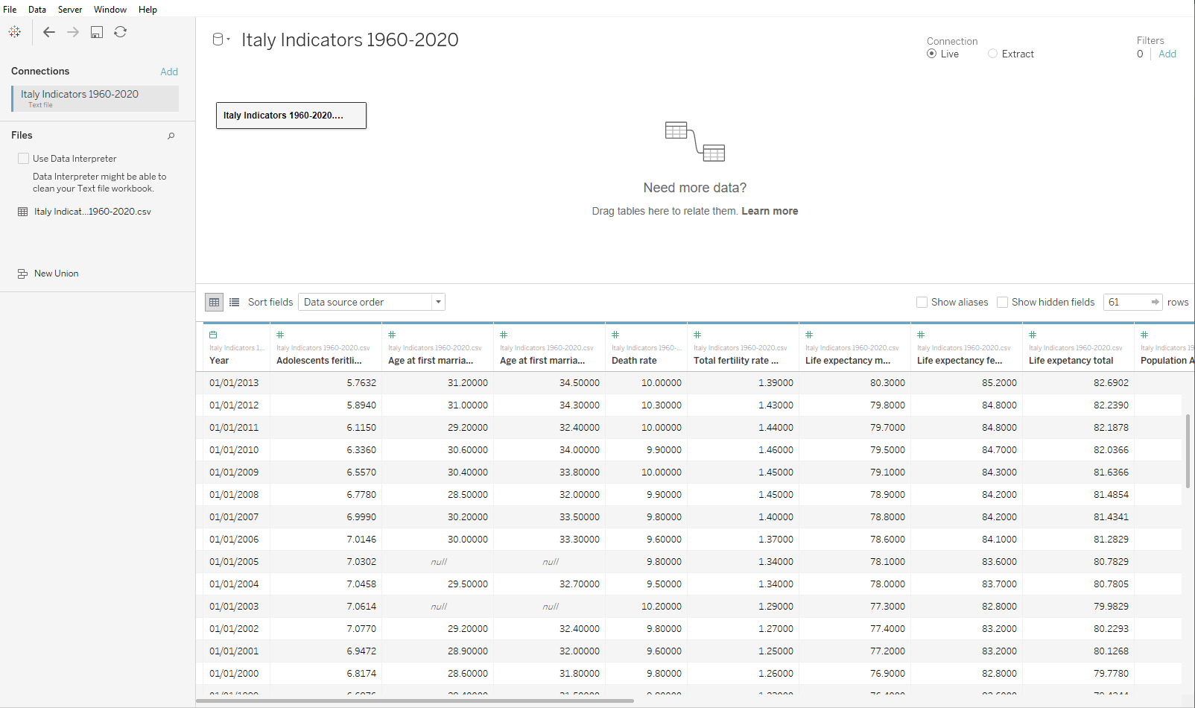The width and height of the screenshot is (1195, 708).
Task: Click number type icon above Death rate
Action: 615,335
